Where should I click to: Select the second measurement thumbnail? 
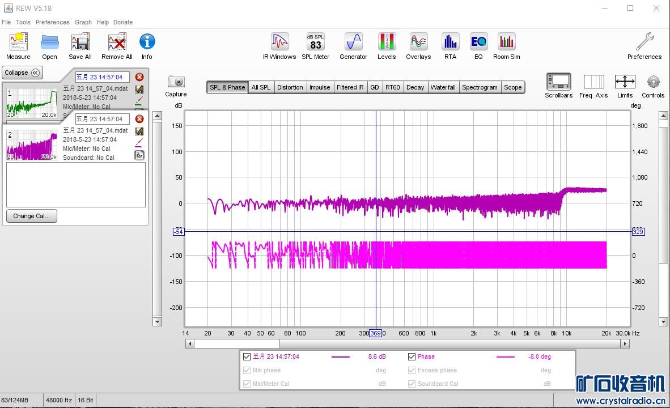click(32, 145)
